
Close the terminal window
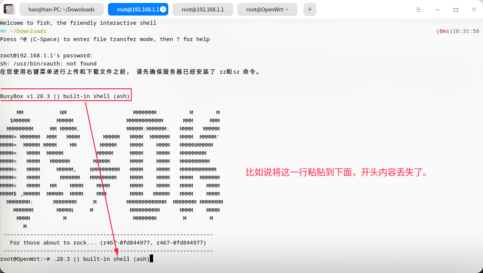click(x=474, y=10)
